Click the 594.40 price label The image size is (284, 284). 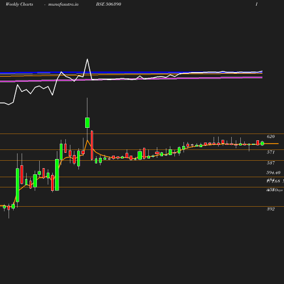(273, 173)
